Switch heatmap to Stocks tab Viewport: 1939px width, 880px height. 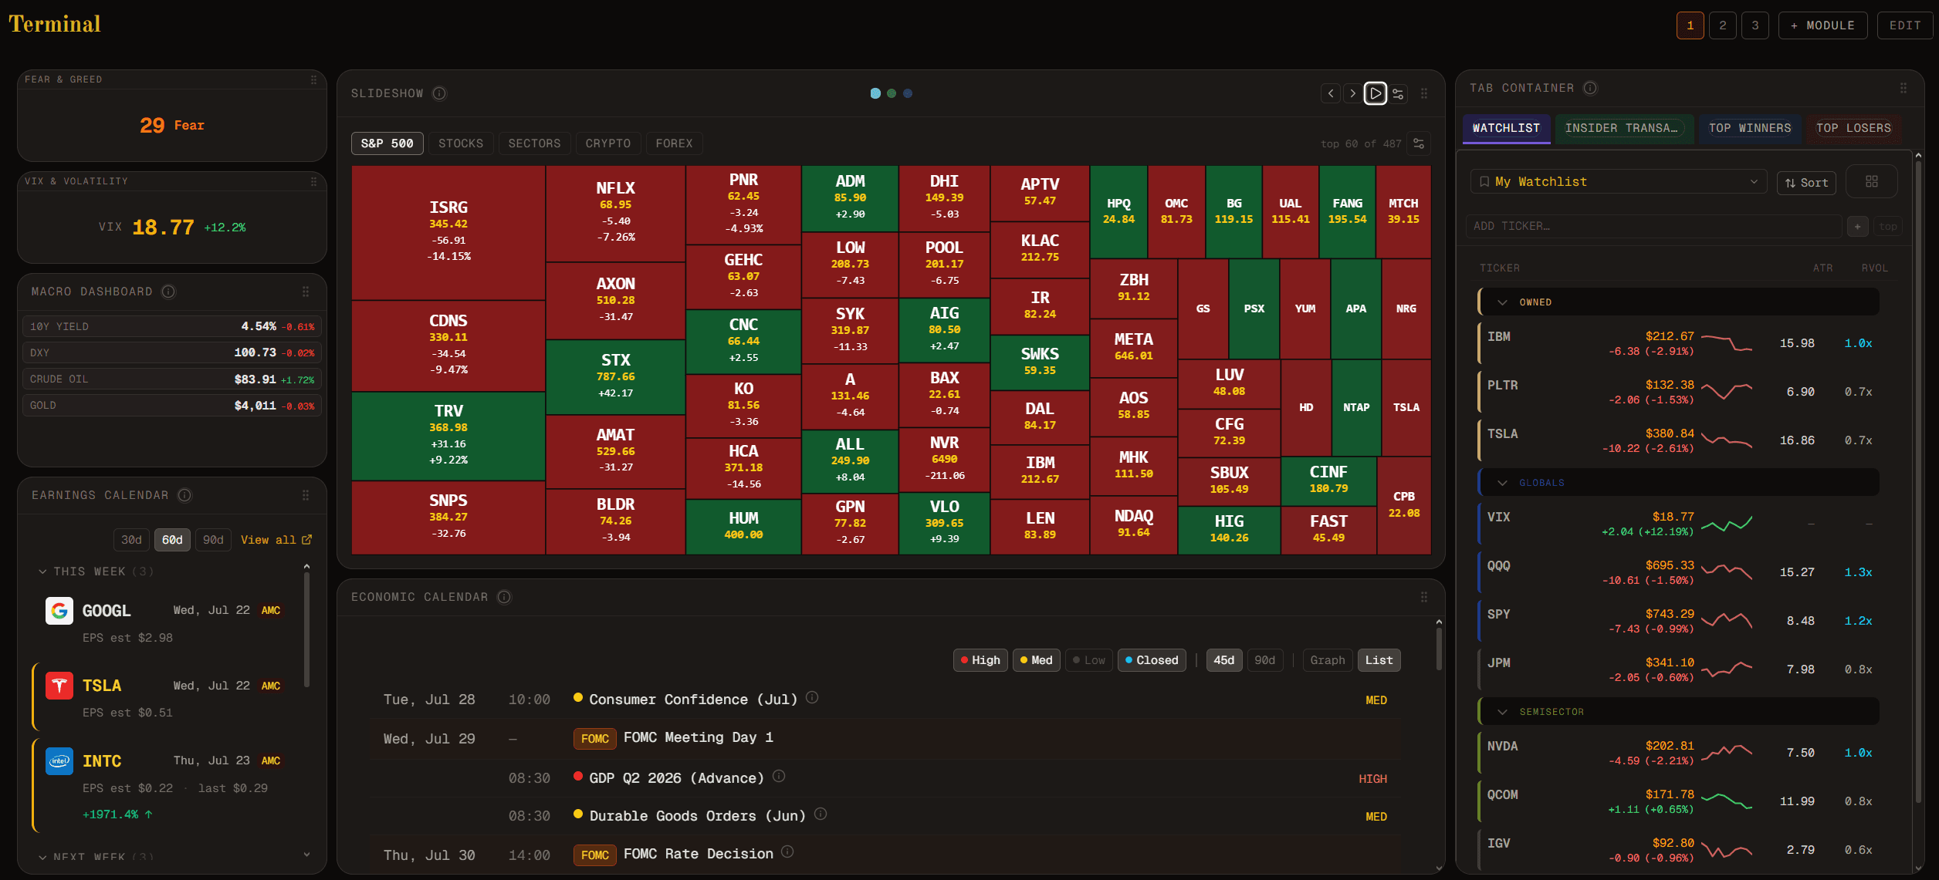(x=461, y=143)
